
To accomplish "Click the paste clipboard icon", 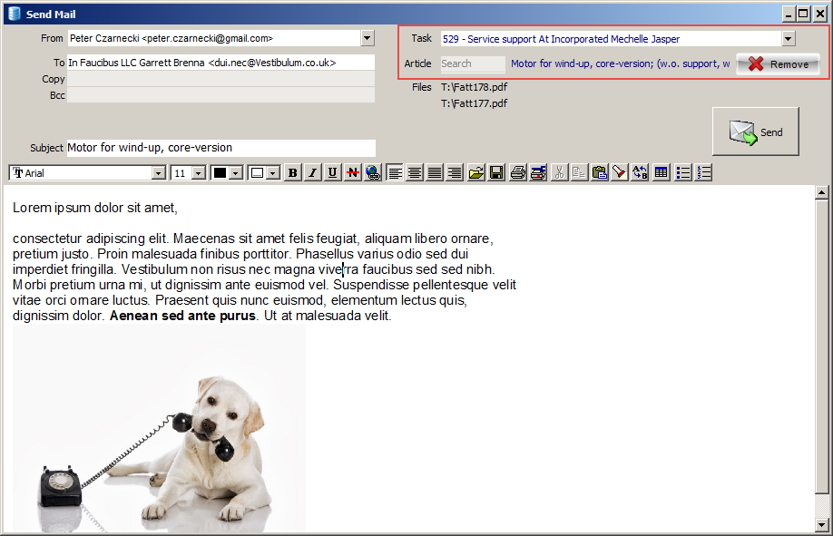I will point(600,173).
